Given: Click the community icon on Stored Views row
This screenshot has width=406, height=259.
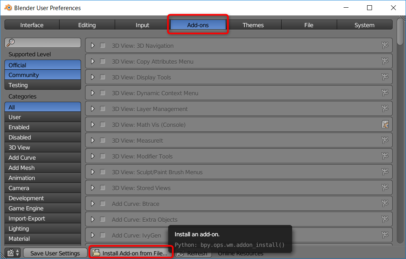Looking at the screenshot, I should pos(385,188).
